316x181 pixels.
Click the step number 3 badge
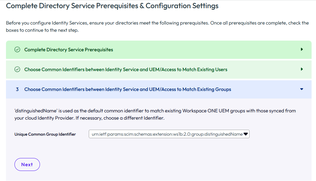tap(17, 89)
